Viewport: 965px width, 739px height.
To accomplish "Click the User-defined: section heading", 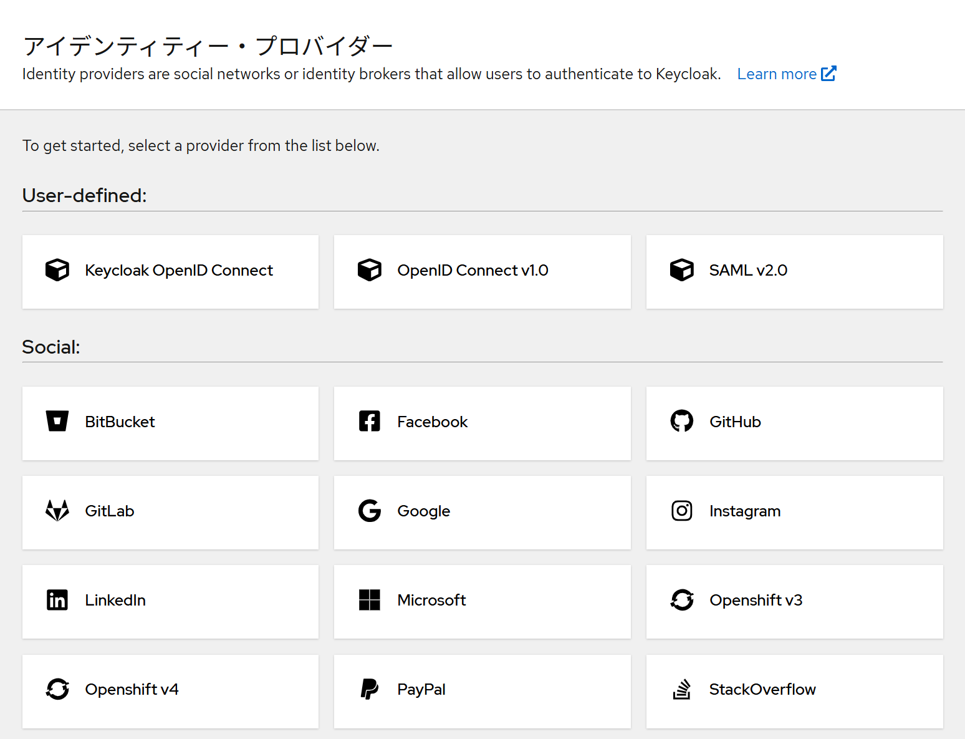I will 84,195.
